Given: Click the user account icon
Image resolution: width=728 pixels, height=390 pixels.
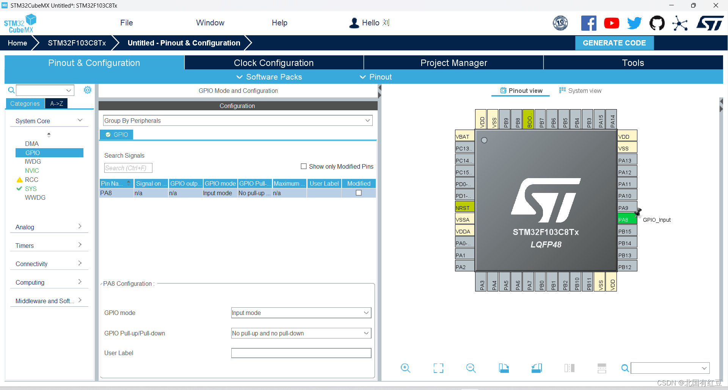Looking at the screenshot, I should pos(354,23).
